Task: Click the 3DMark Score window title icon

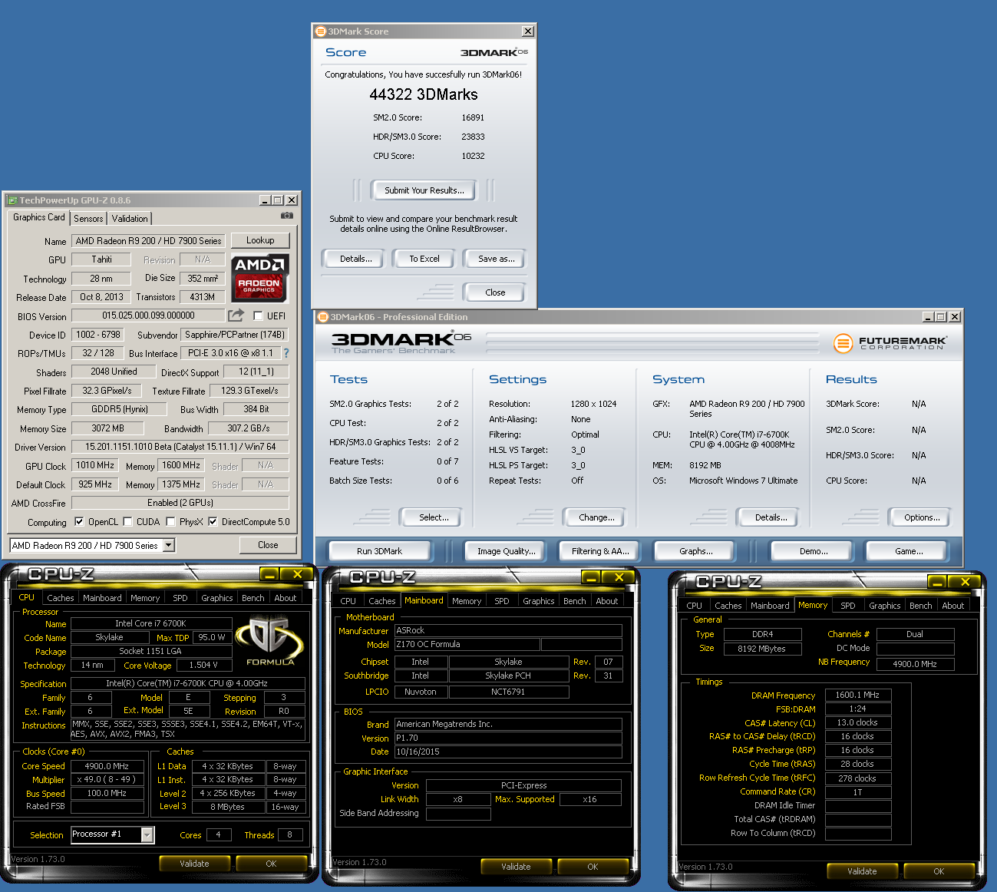Action: (x=321, y=31)
